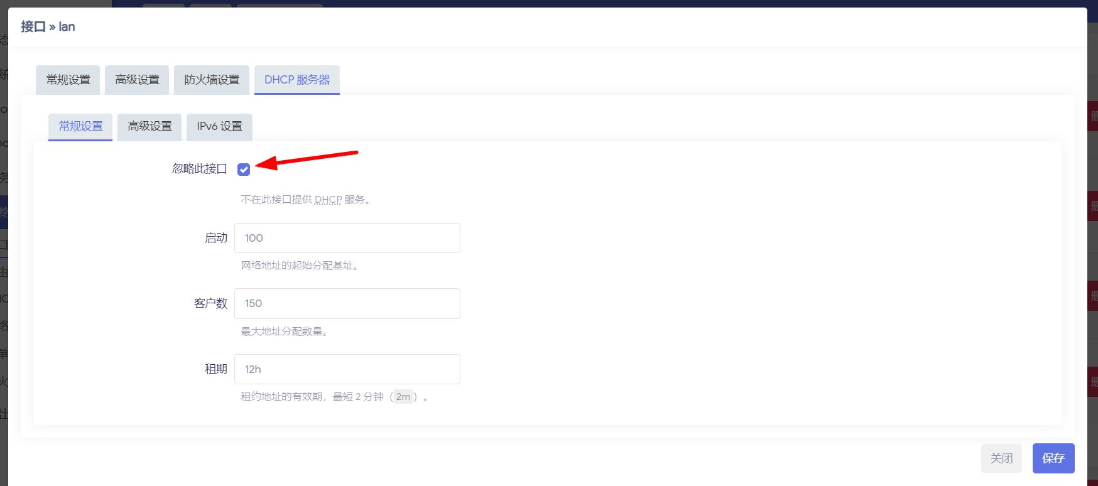1098x486 pixels.
Task: Select the DHCP inner 常规设置 sub-tab
Action: (x=80, y=127)
